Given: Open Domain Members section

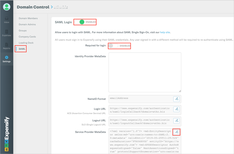Looking at the screenshot, I should coord(28,18).
